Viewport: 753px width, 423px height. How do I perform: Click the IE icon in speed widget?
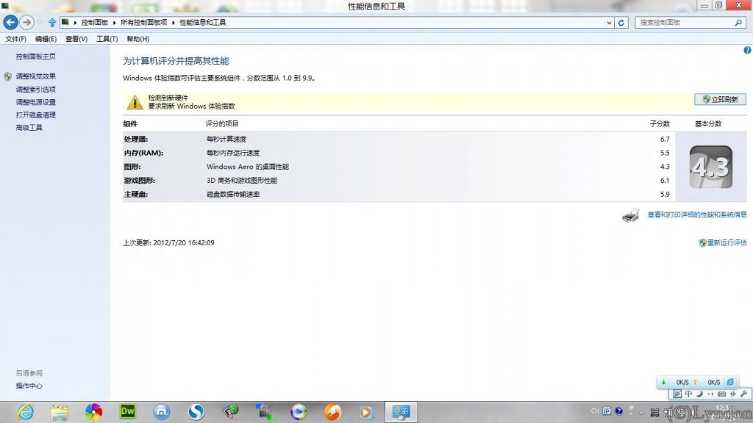point(730,382)
